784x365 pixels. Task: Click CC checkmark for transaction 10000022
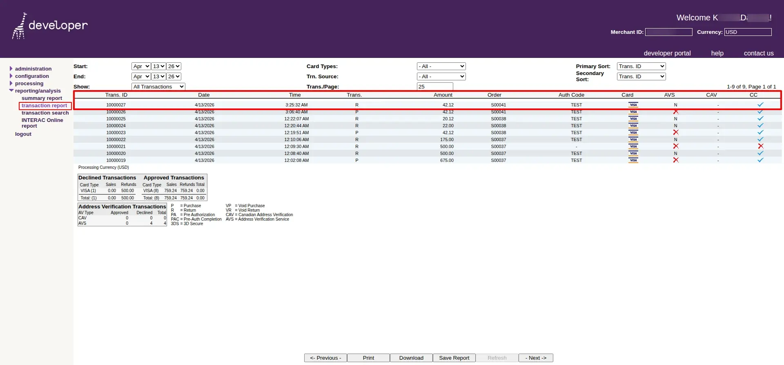(x=760, y=139)
